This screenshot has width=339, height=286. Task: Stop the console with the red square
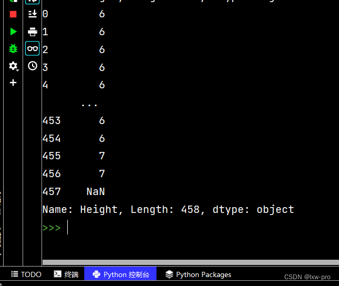coord(13,14)
